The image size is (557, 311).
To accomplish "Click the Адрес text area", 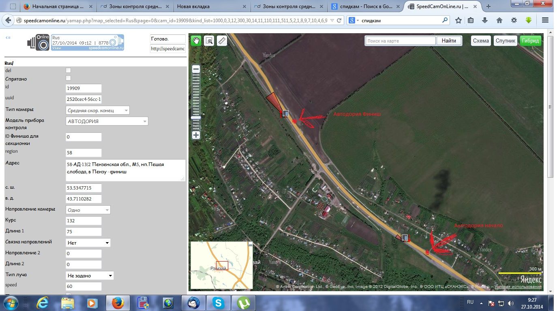I will 126,170.
